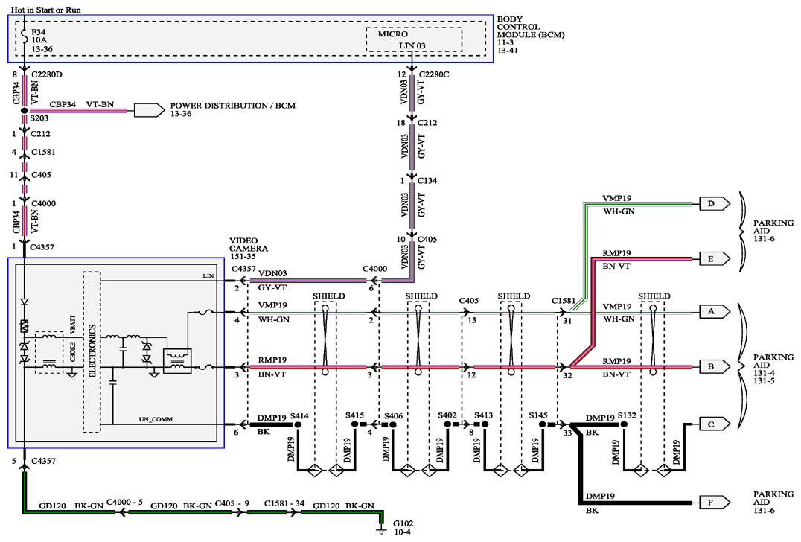The width and height of the screenshot is (801, 542).
Task: Click pin number 32 on the RMP19 line
Action: click(567, 375)
